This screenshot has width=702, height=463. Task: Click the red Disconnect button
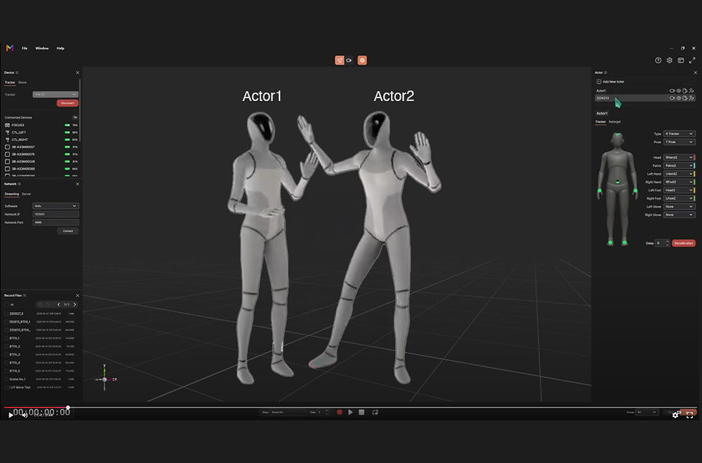click(x=67, y=103)
